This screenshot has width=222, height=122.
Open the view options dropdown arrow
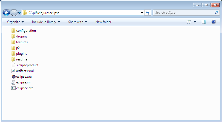195,22
